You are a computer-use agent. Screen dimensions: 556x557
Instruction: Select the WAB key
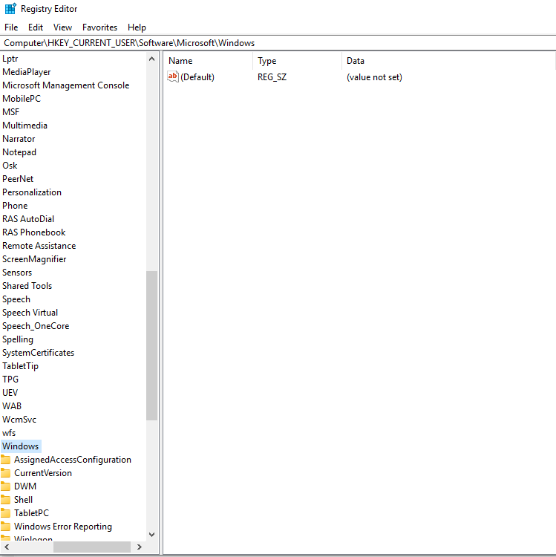[x=12, y=406]
